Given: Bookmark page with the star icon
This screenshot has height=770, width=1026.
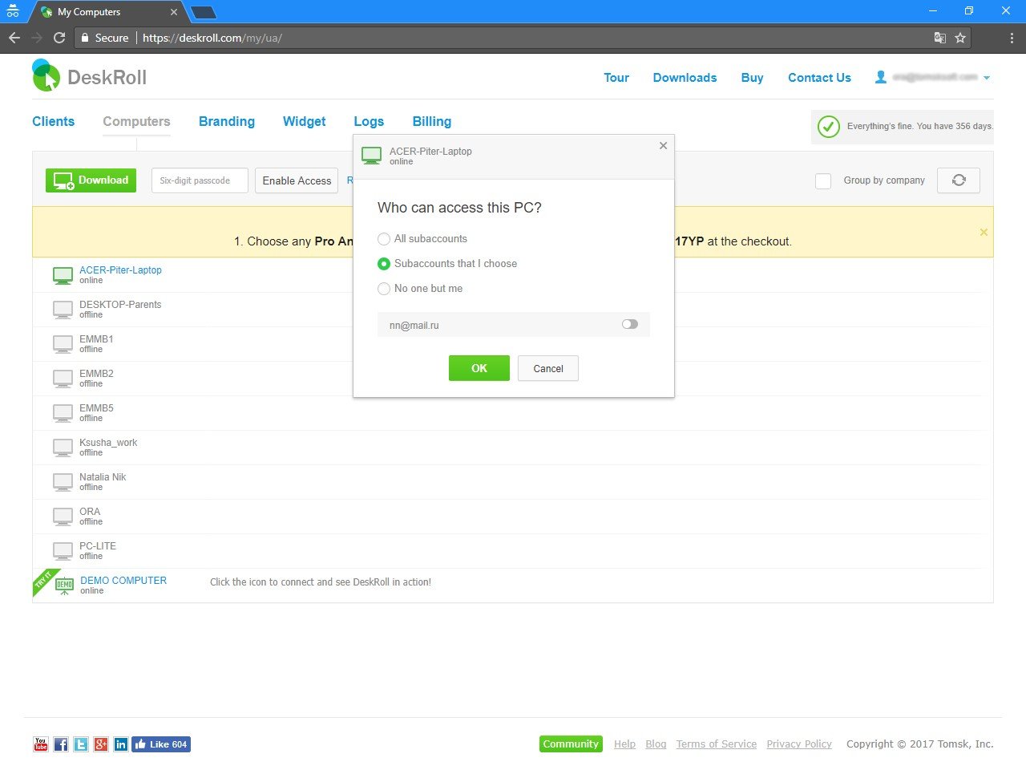Looking at the screenshot, I should 960,38.
